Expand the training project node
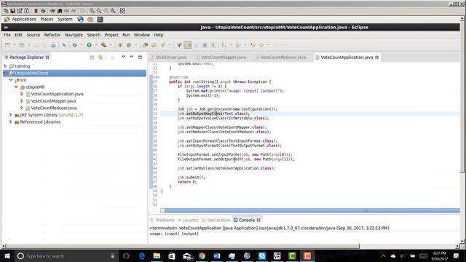Image resolution: width=466 pixels, height=262 pixels. [5, 66]
